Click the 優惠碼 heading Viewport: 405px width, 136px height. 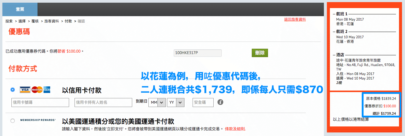coord(19,32)
